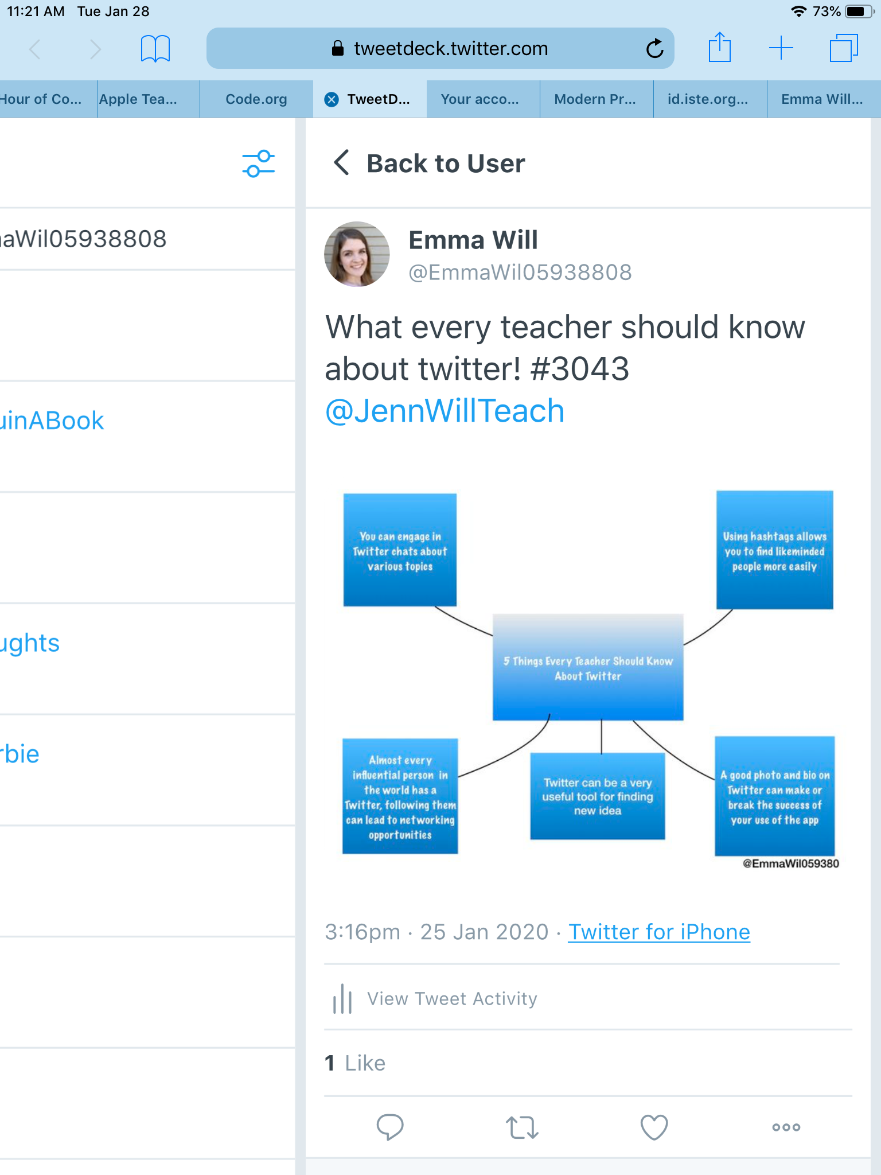Reload the tweetdeck page

654,49
